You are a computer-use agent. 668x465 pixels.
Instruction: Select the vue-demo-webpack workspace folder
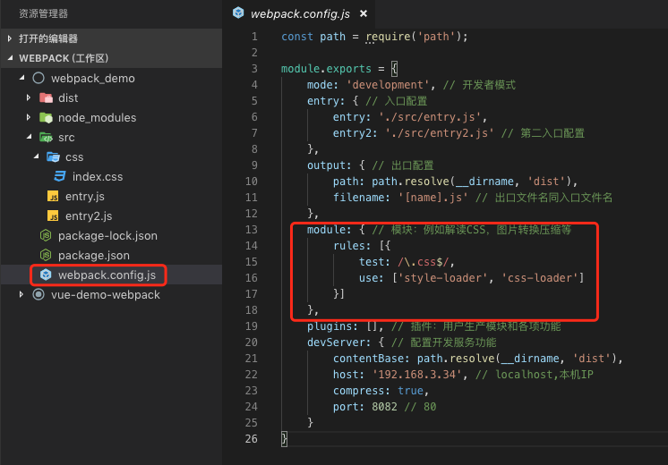point(106,295)
